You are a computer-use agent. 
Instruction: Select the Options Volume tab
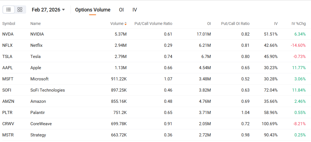93,10
